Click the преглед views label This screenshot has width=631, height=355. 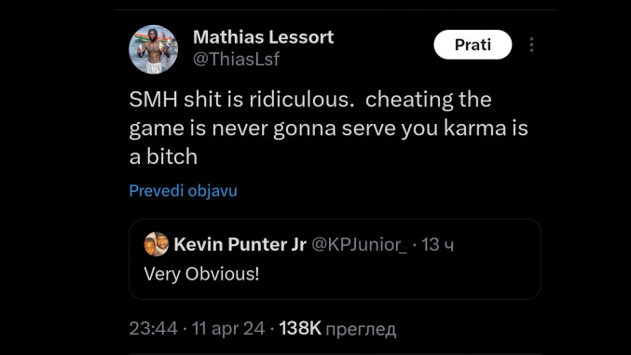tap(361, 329)
